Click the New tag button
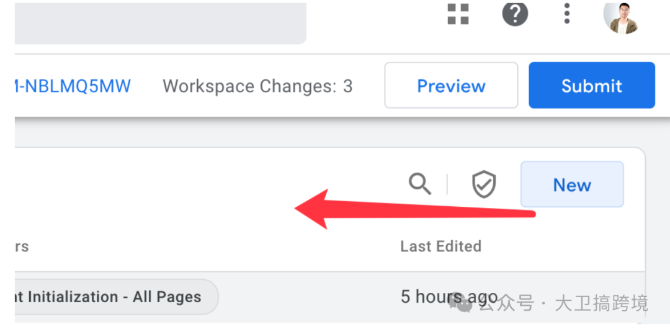Viewport: 670px width, 330px height. [572, 184]
